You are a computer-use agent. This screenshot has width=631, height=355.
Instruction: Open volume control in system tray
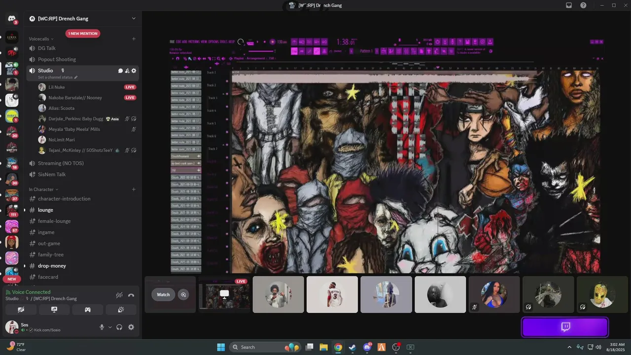click(598, 347)
